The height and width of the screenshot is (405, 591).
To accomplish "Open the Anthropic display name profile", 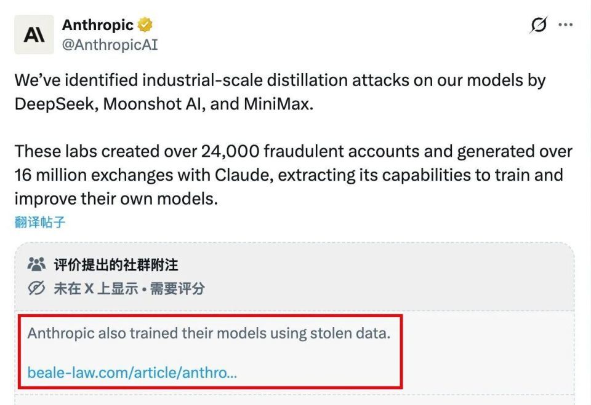I will [x=98, y=25].
